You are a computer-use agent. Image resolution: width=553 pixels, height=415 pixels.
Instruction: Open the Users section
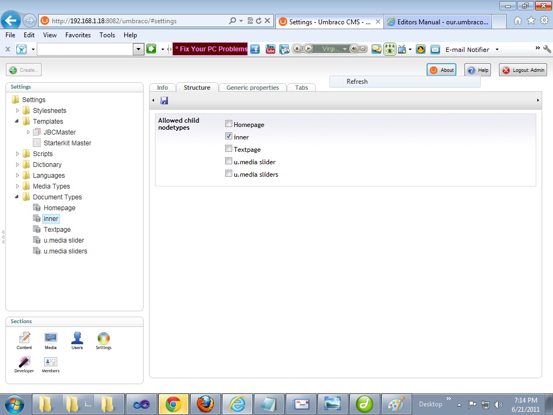pyautogui.click(x=77, y=340)
